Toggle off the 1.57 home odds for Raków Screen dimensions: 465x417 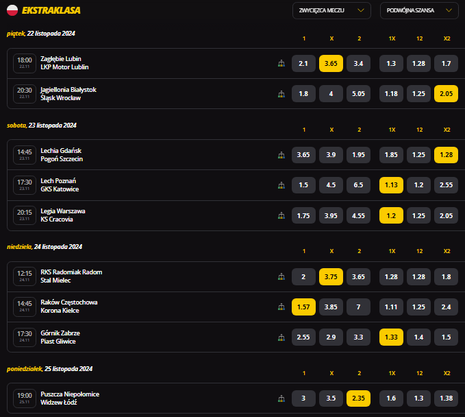[x=303, y=307]
